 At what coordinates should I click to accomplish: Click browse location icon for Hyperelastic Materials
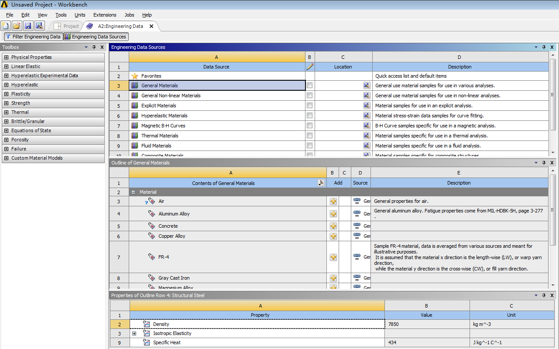pyautogui.click(x=367, y=116)
